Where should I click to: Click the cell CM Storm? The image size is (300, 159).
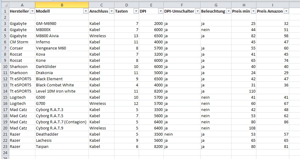pos(22,42)
